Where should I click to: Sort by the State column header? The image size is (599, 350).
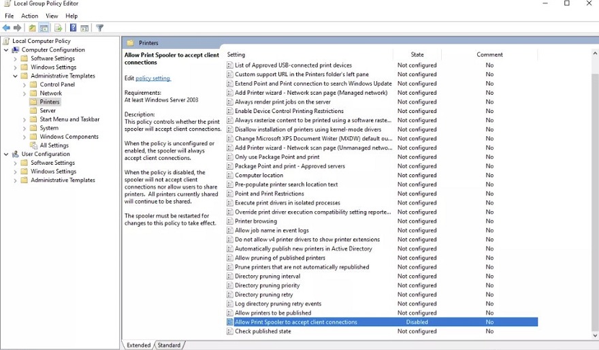(x=417, y=54)
